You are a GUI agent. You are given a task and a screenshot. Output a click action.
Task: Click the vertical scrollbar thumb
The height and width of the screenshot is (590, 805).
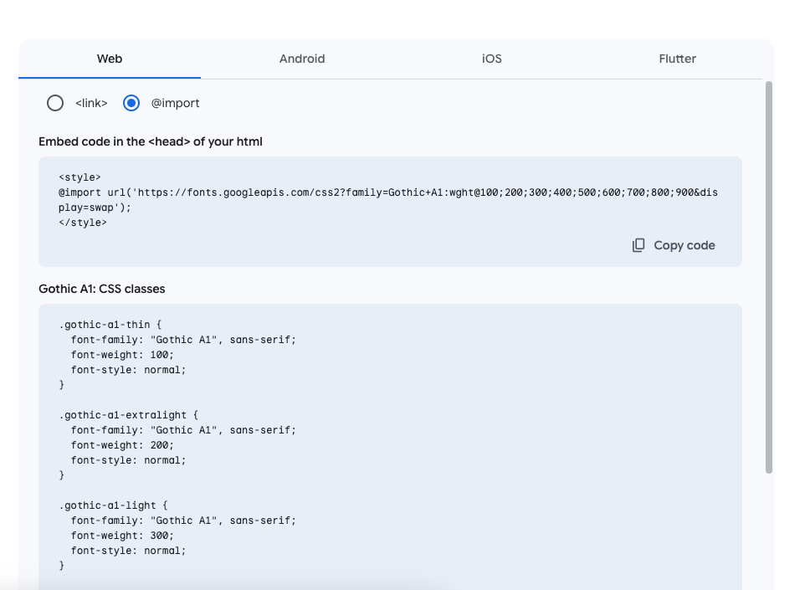768,277
